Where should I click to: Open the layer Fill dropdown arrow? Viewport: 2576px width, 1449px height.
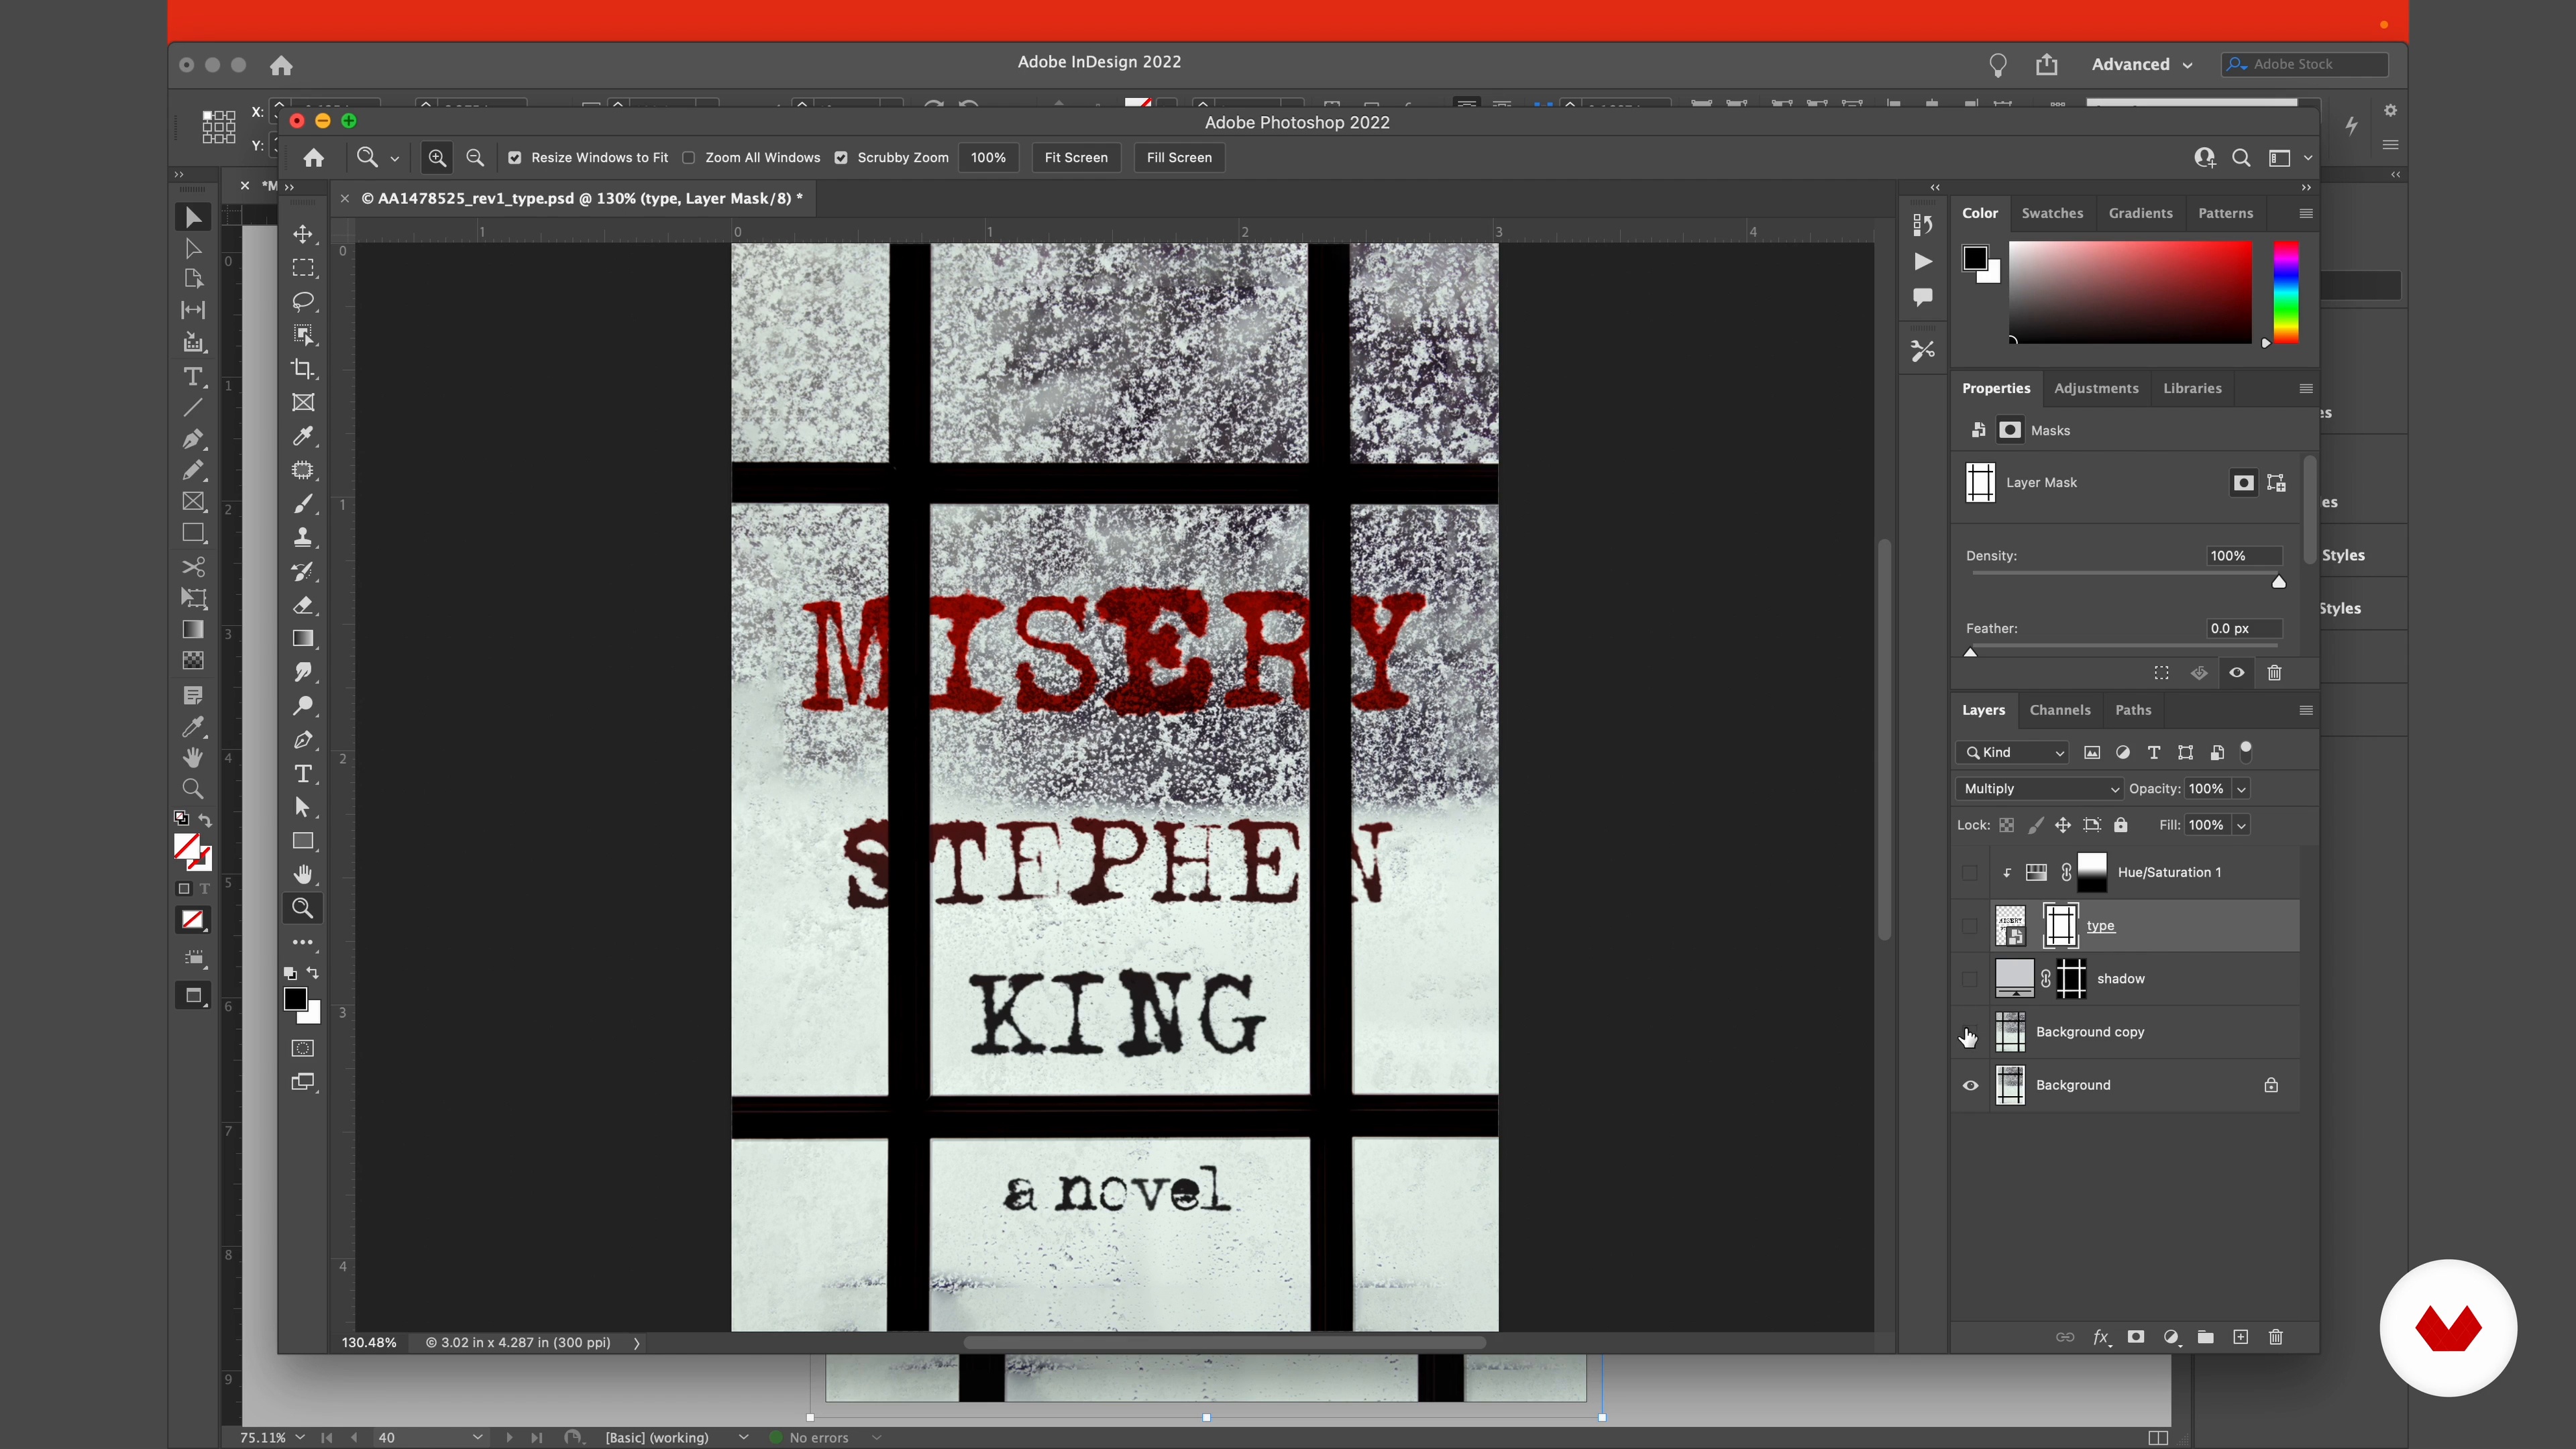(2241, 825)
